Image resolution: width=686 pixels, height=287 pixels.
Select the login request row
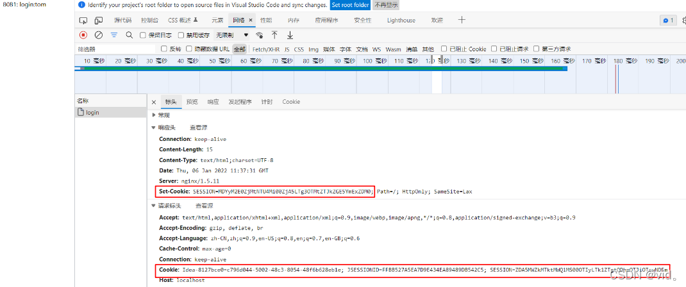[111, 112]
